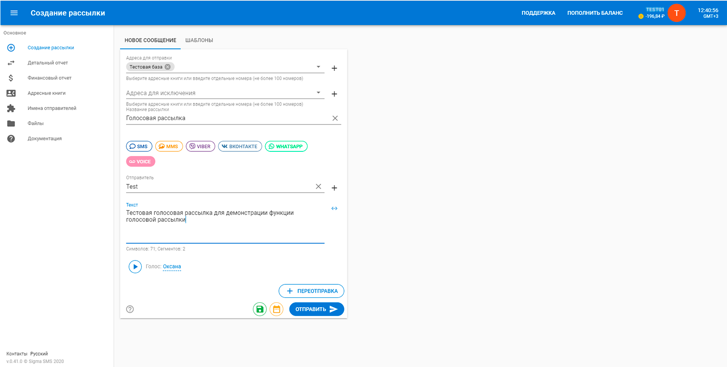Save message as template green icon
The image size is (727, 367).
click(x=260, y=309)
